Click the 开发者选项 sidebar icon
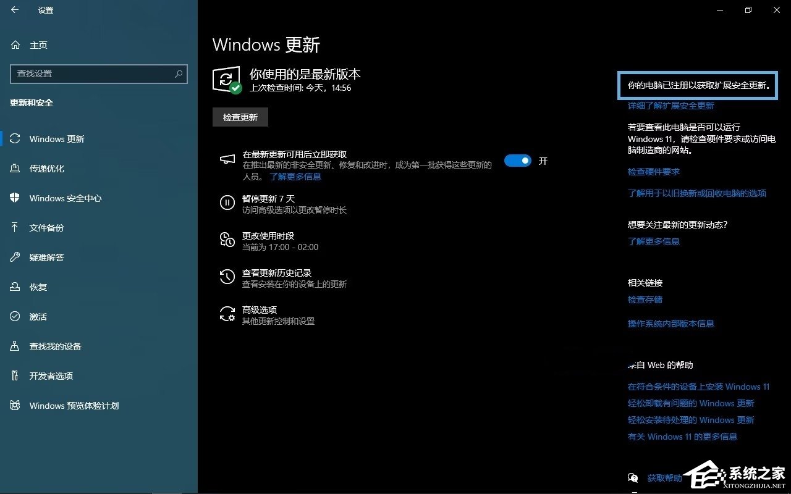Viewport: 791px width, 494px height. click(15, 376)
